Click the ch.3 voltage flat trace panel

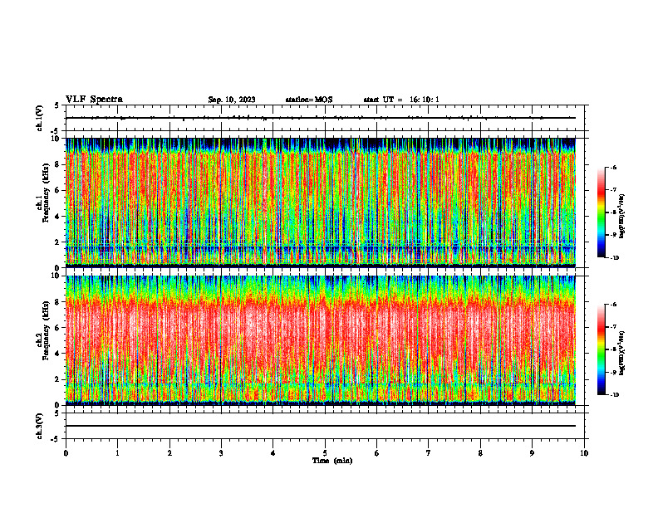(325, 426)
